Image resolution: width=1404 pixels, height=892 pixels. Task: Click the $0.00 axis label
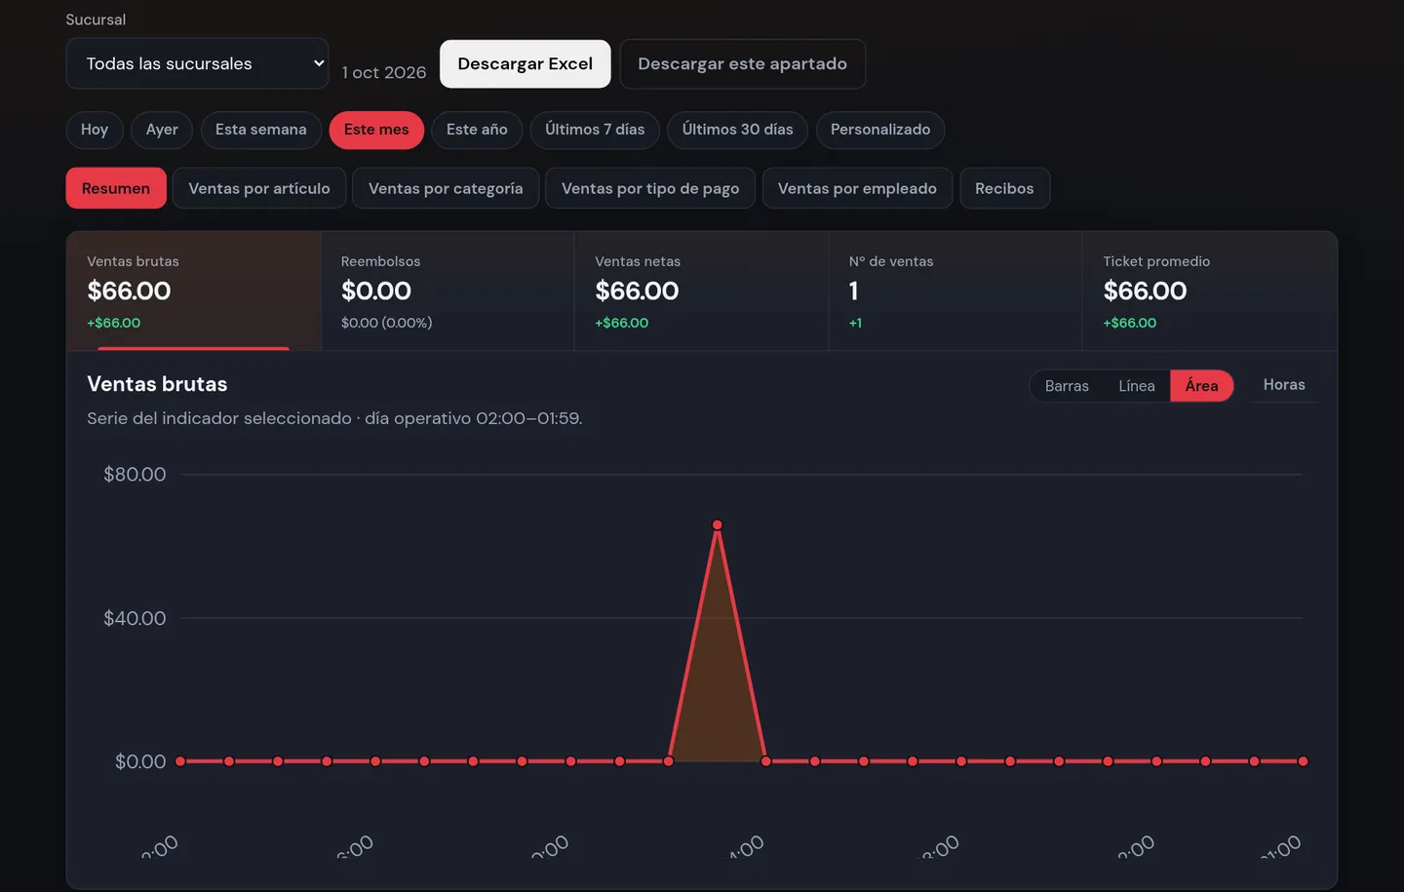coord(140,761)
